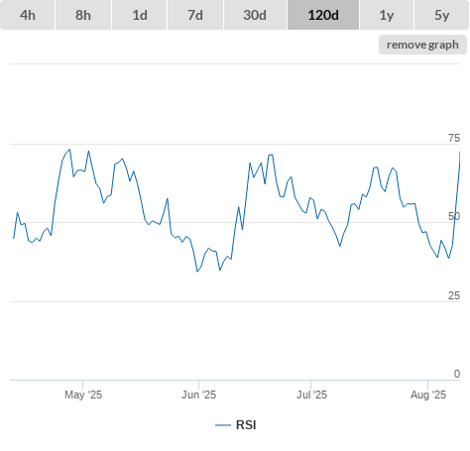
Task: Switch to the 8h time range
Action: click(x=83, y=15)
